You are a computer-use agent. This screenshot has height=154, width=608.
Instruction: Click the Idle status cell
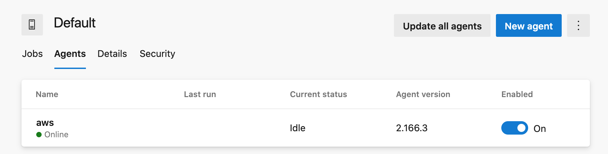(x=298, y=128)
